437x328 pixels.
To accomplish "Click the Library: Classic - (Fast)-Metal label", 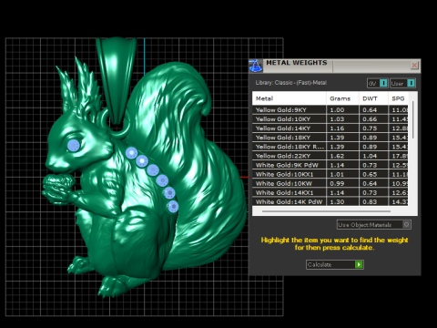I will click(x=290, y=83).
